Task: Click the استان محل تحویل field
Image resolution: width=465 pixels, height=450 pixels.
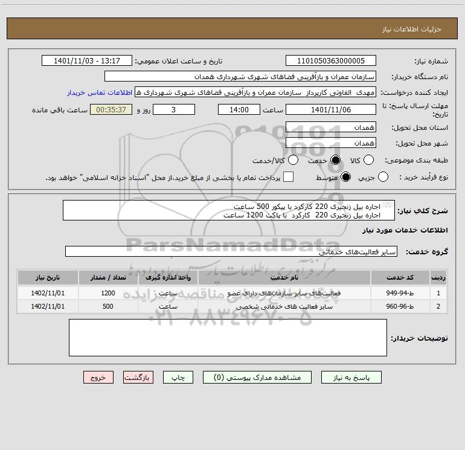Action: pyautogui.click(x=331, y=127)
